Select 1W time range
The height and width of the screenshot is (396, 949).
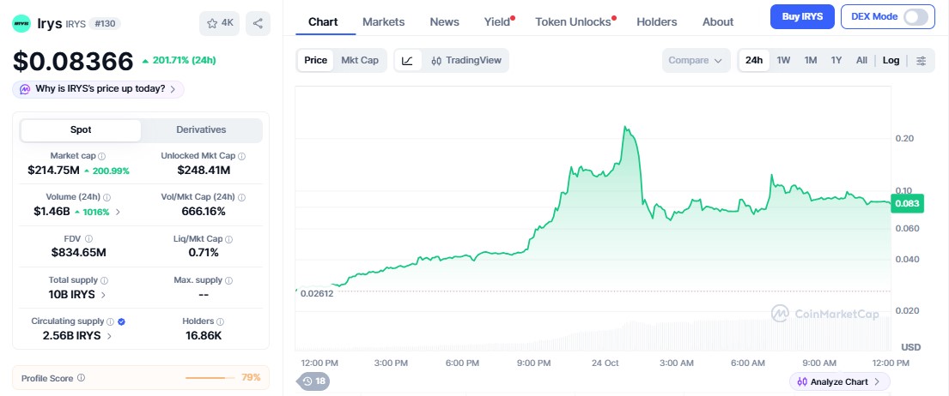(x=783, y=60)
